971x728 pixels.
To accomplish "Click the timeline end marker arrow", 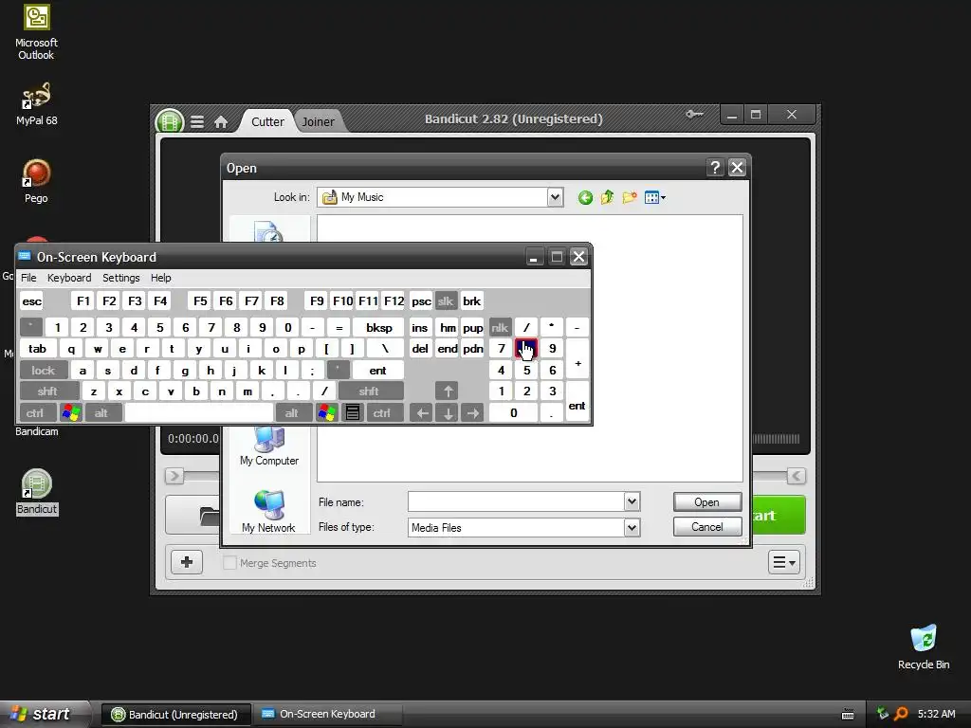I will point(797,476).
